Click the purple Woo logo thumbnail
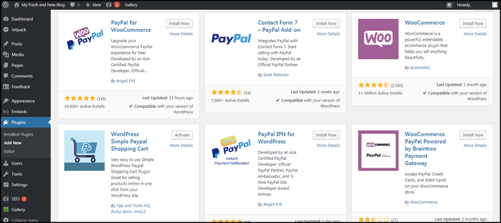The width and height of the screenshot is (501, 223). [x=378, y=39]
